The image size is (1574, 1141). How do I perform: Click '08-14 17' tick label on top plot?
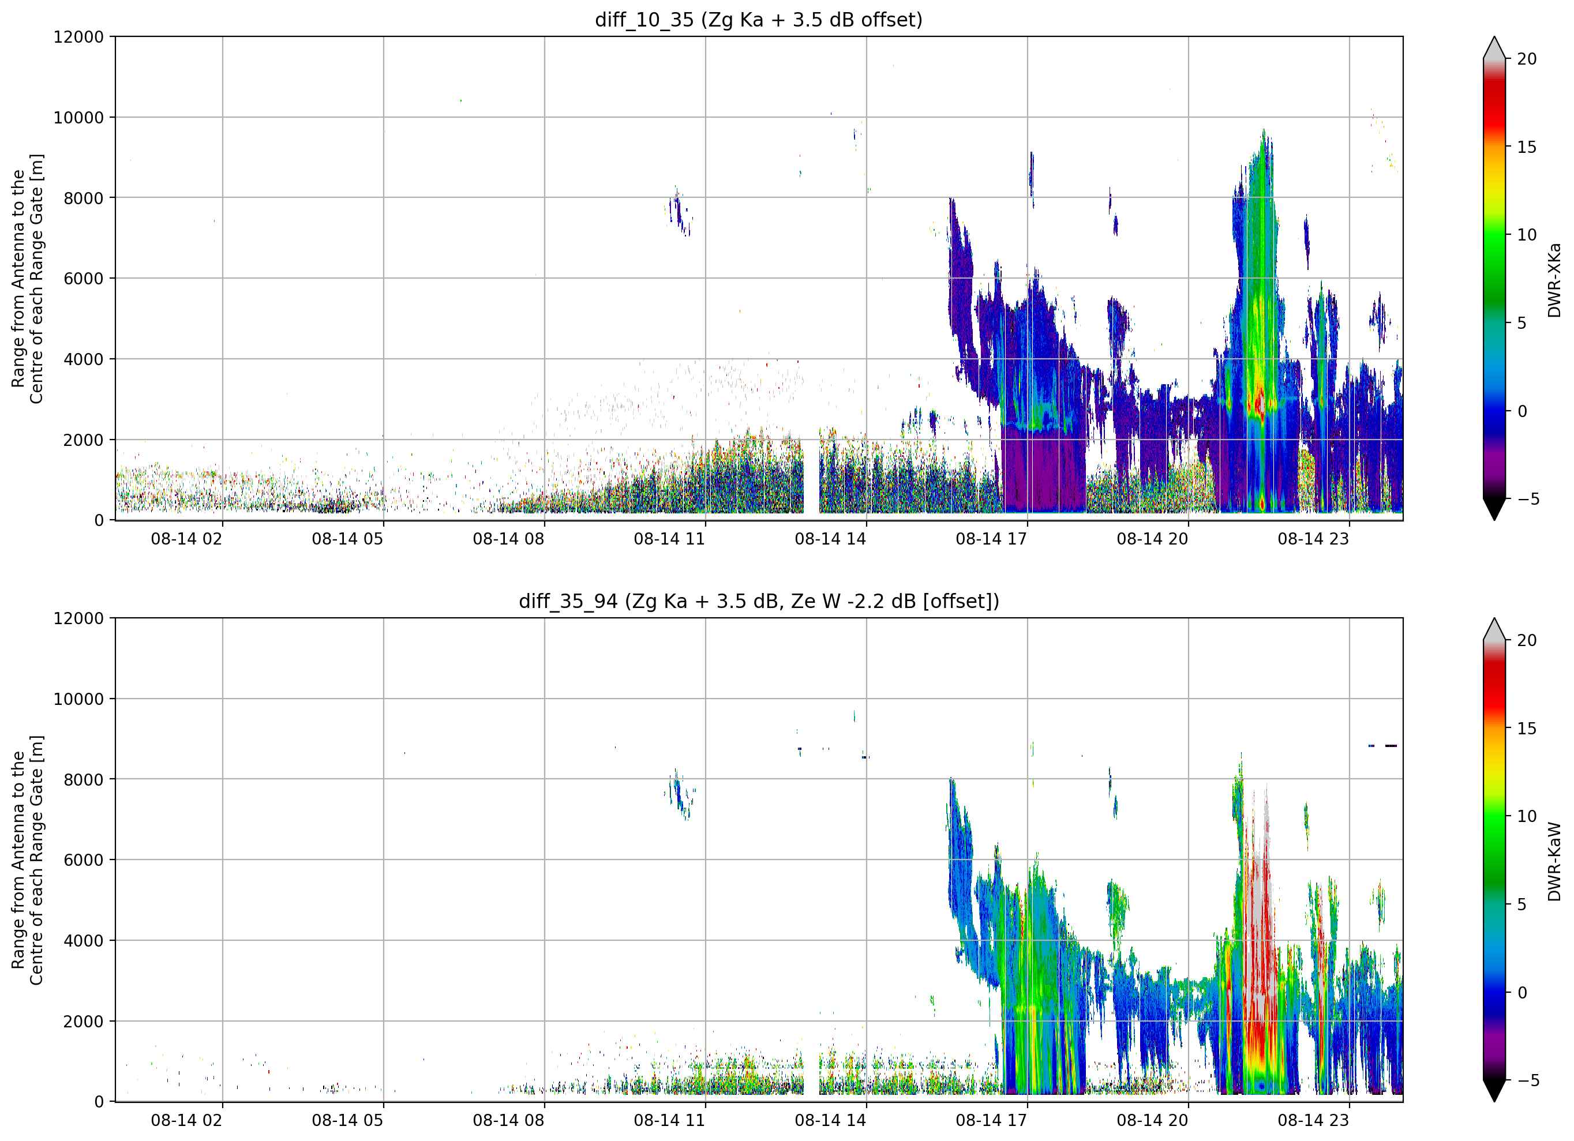click(992, 539)
